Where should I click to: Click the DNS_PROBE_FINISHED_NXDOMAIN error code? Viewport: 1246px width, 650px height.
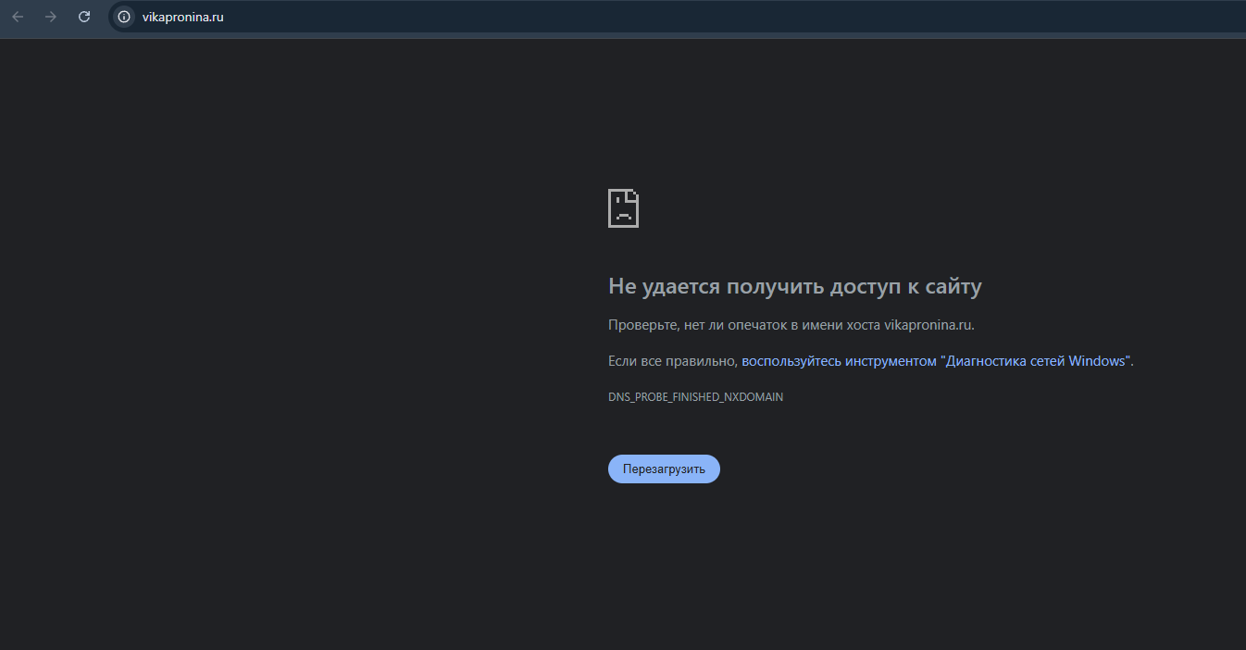695,397
